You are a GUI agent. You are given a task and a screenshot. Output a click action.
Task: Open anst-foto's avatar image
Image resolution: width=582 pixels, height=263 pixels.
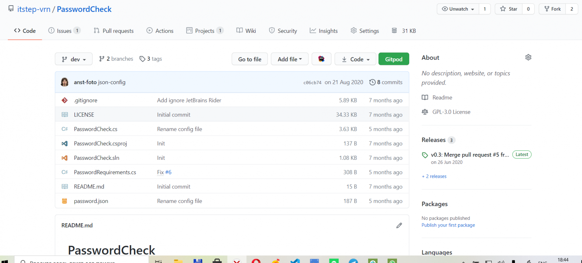(65, 82)
